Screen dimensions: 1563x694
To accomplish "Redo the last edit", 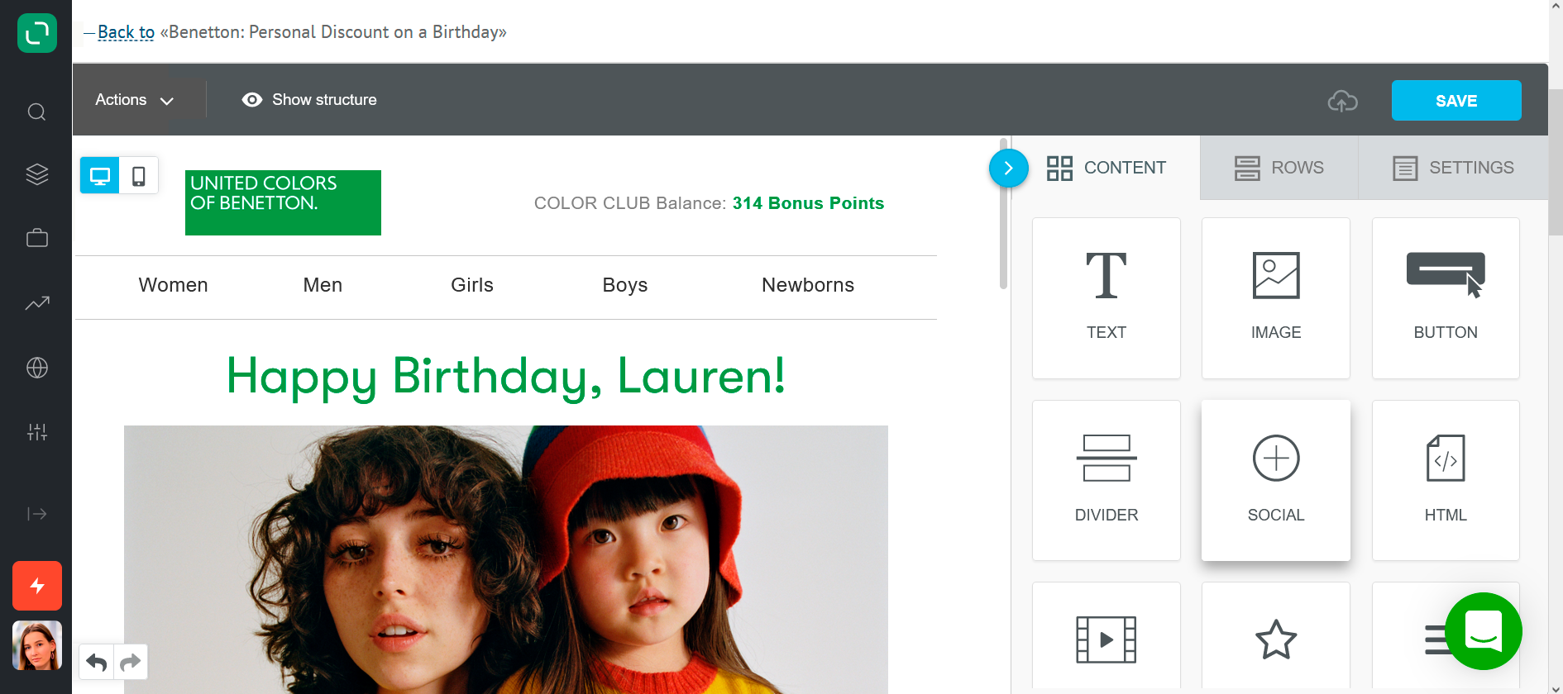I will [x=131, y=662].
